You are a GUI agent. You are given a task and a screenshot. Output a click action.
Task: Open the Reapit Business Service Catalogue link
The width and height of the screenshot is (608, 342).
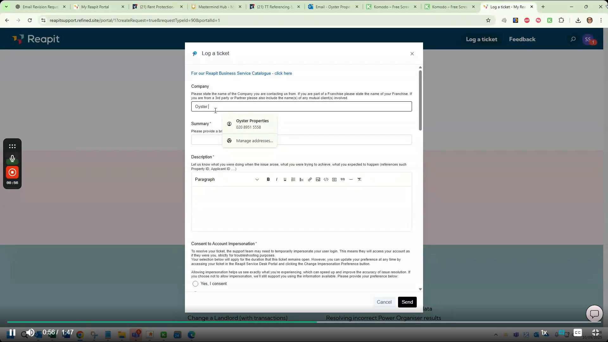242,73
